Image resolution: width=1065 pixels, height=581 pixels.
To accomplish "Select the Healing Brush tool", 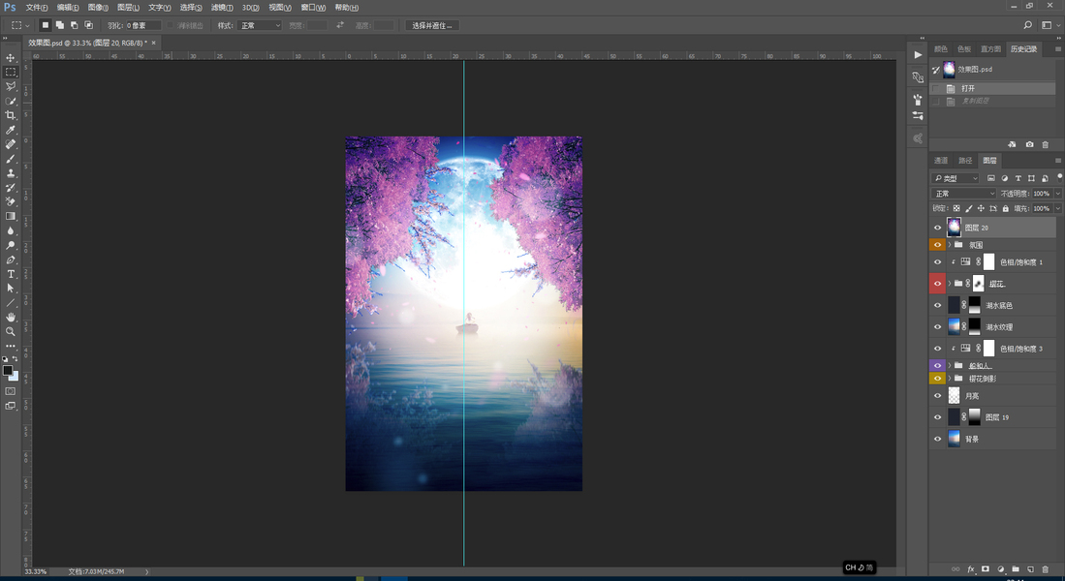I will tap(11, 144).
